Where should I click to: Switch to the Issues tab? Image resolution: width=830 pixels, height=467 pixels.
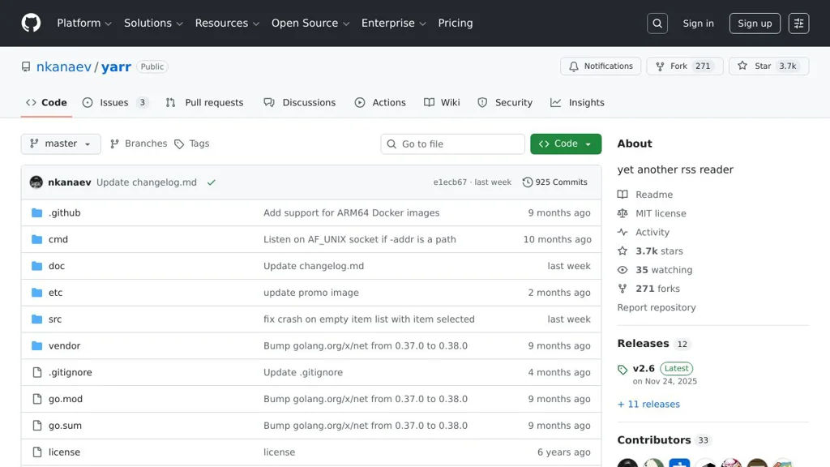[114, 103]
